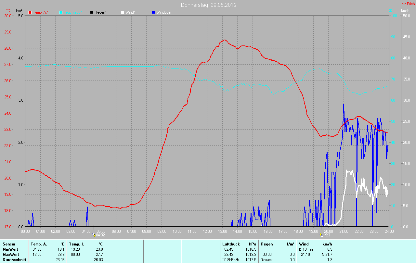Click the Temp. I. column header
The image size is (416, 263).
(77, 244)
